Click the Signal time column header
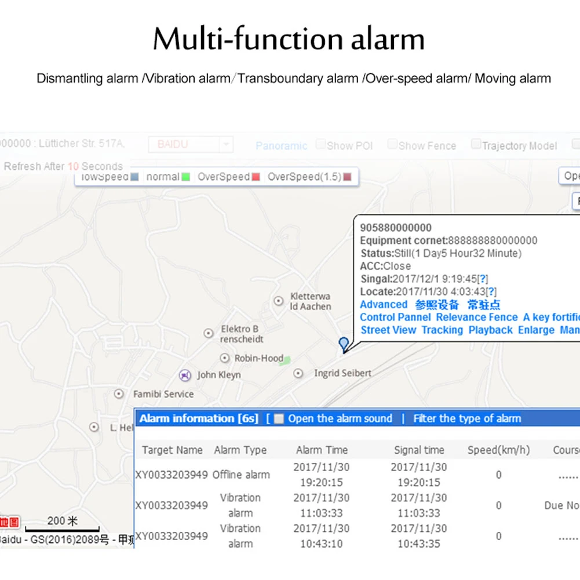Viewport: 580px width, 580px height. [419, 450]
